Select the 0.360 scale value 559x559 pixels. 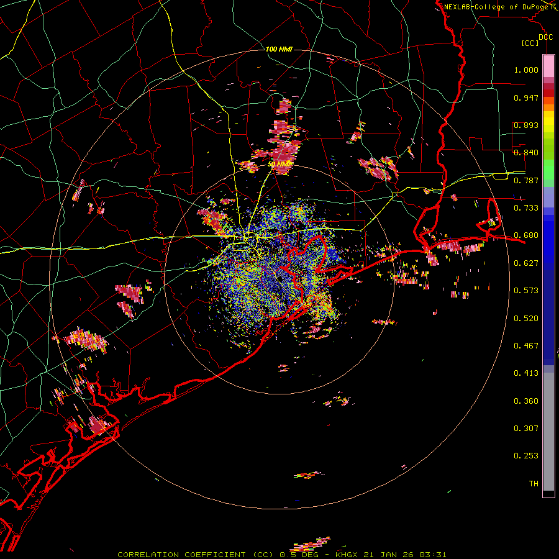[526, 401]
